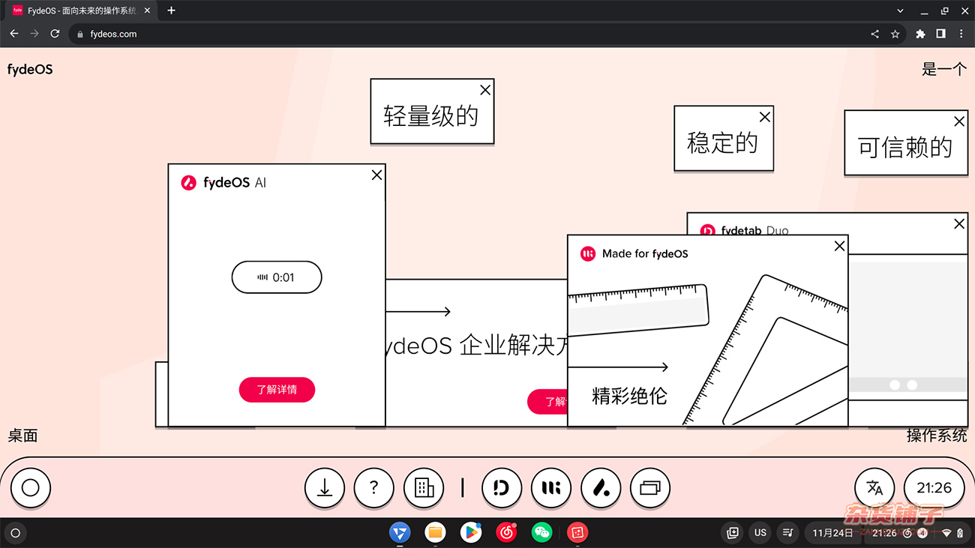Open the question mark help icon
Image resolution: width=975 pixels, height=548 pixels.
coord(374,488)
